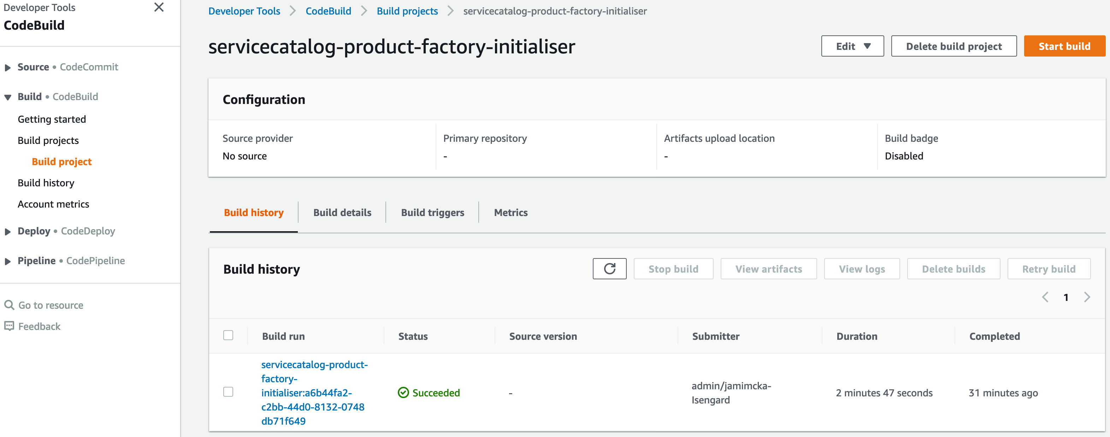Click the green Succeeded status icon
This screenshot has width=1110, height=437.
click(403, 392)
